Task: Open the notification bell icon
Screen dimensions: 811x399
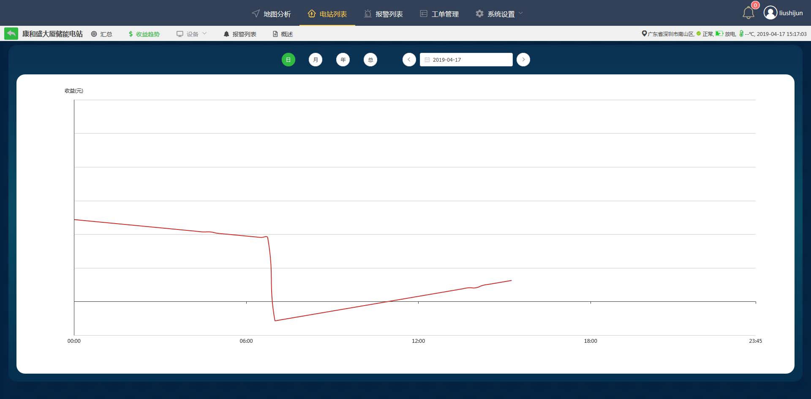Action: pyautogui.click(x=748, y=13)
